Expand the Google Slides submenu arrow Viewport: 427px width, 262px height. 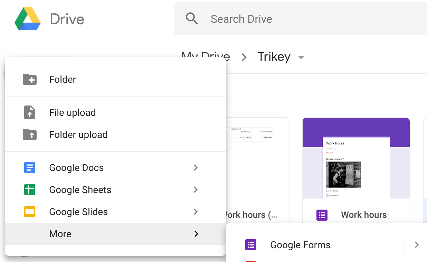(196, 212)
